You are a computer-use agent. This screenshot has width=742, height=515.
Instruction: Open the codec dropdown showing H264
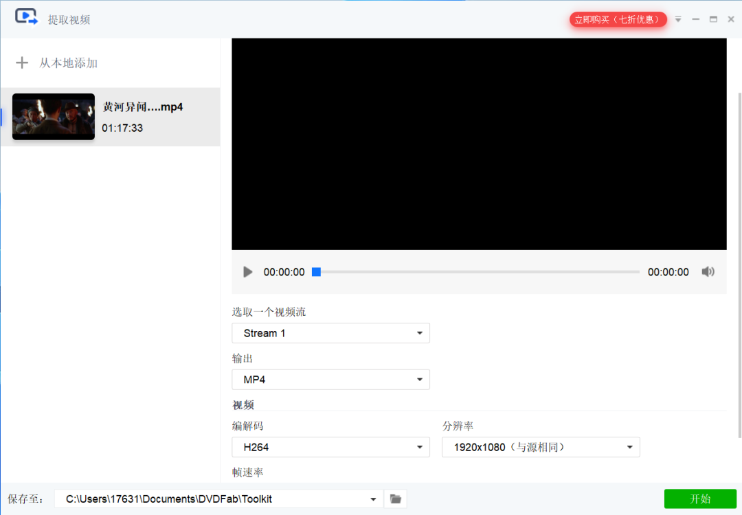coord(330,447)
